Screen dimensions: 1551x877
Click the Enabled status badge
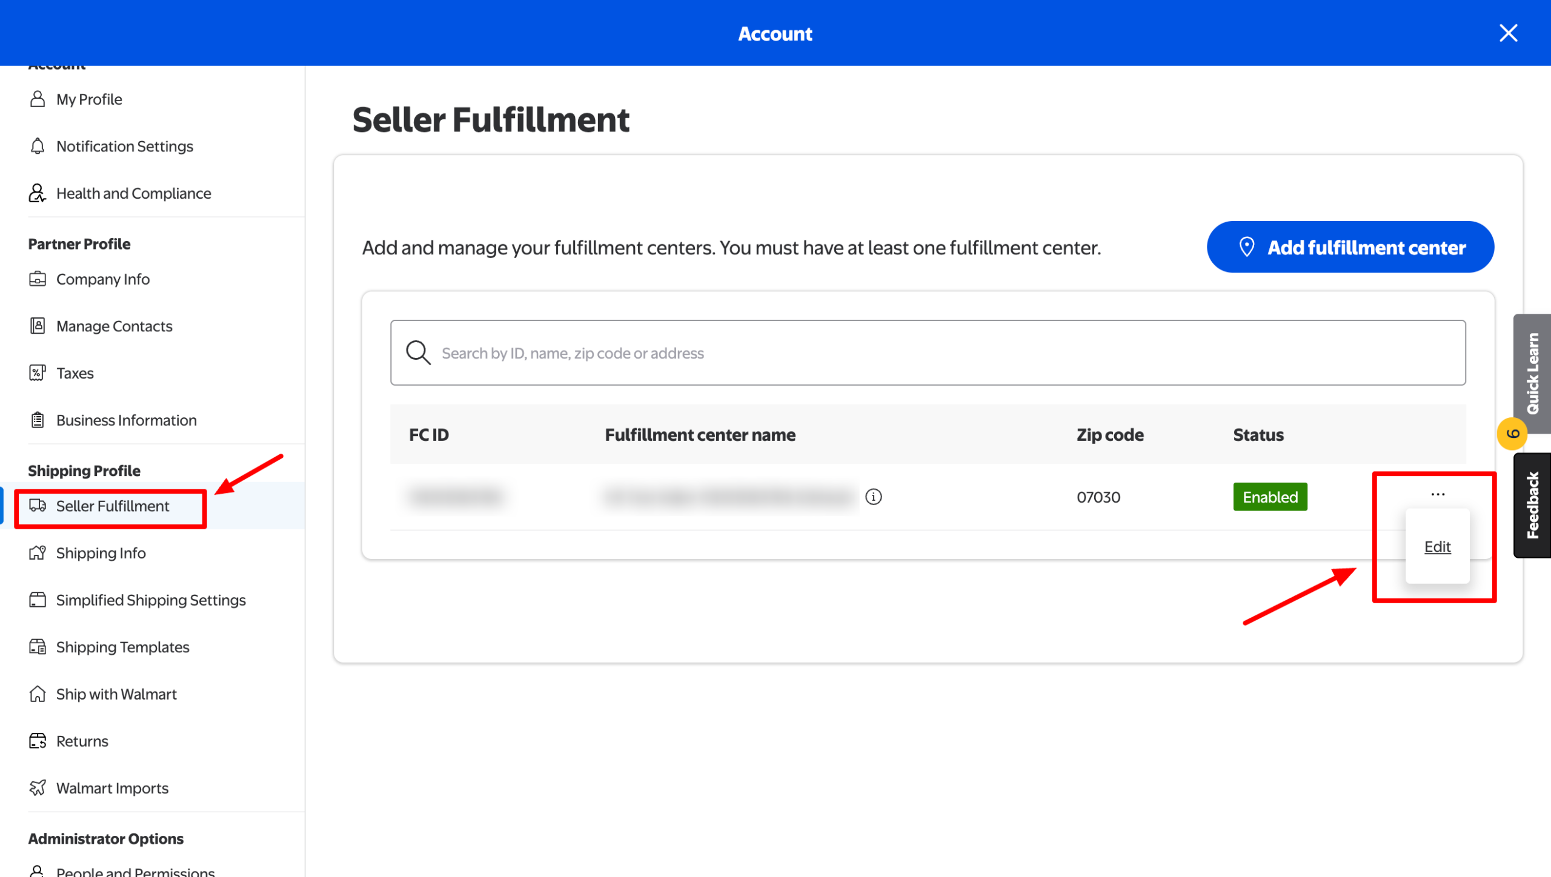[x=1270, y=497]
